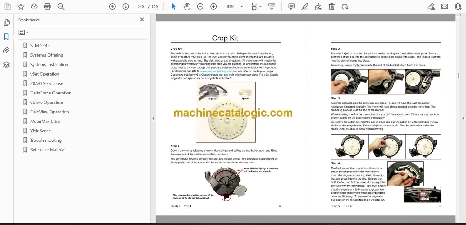Zoom out with the minus button
This screenshot has width=466, height=225.
[x=200, y=7]
